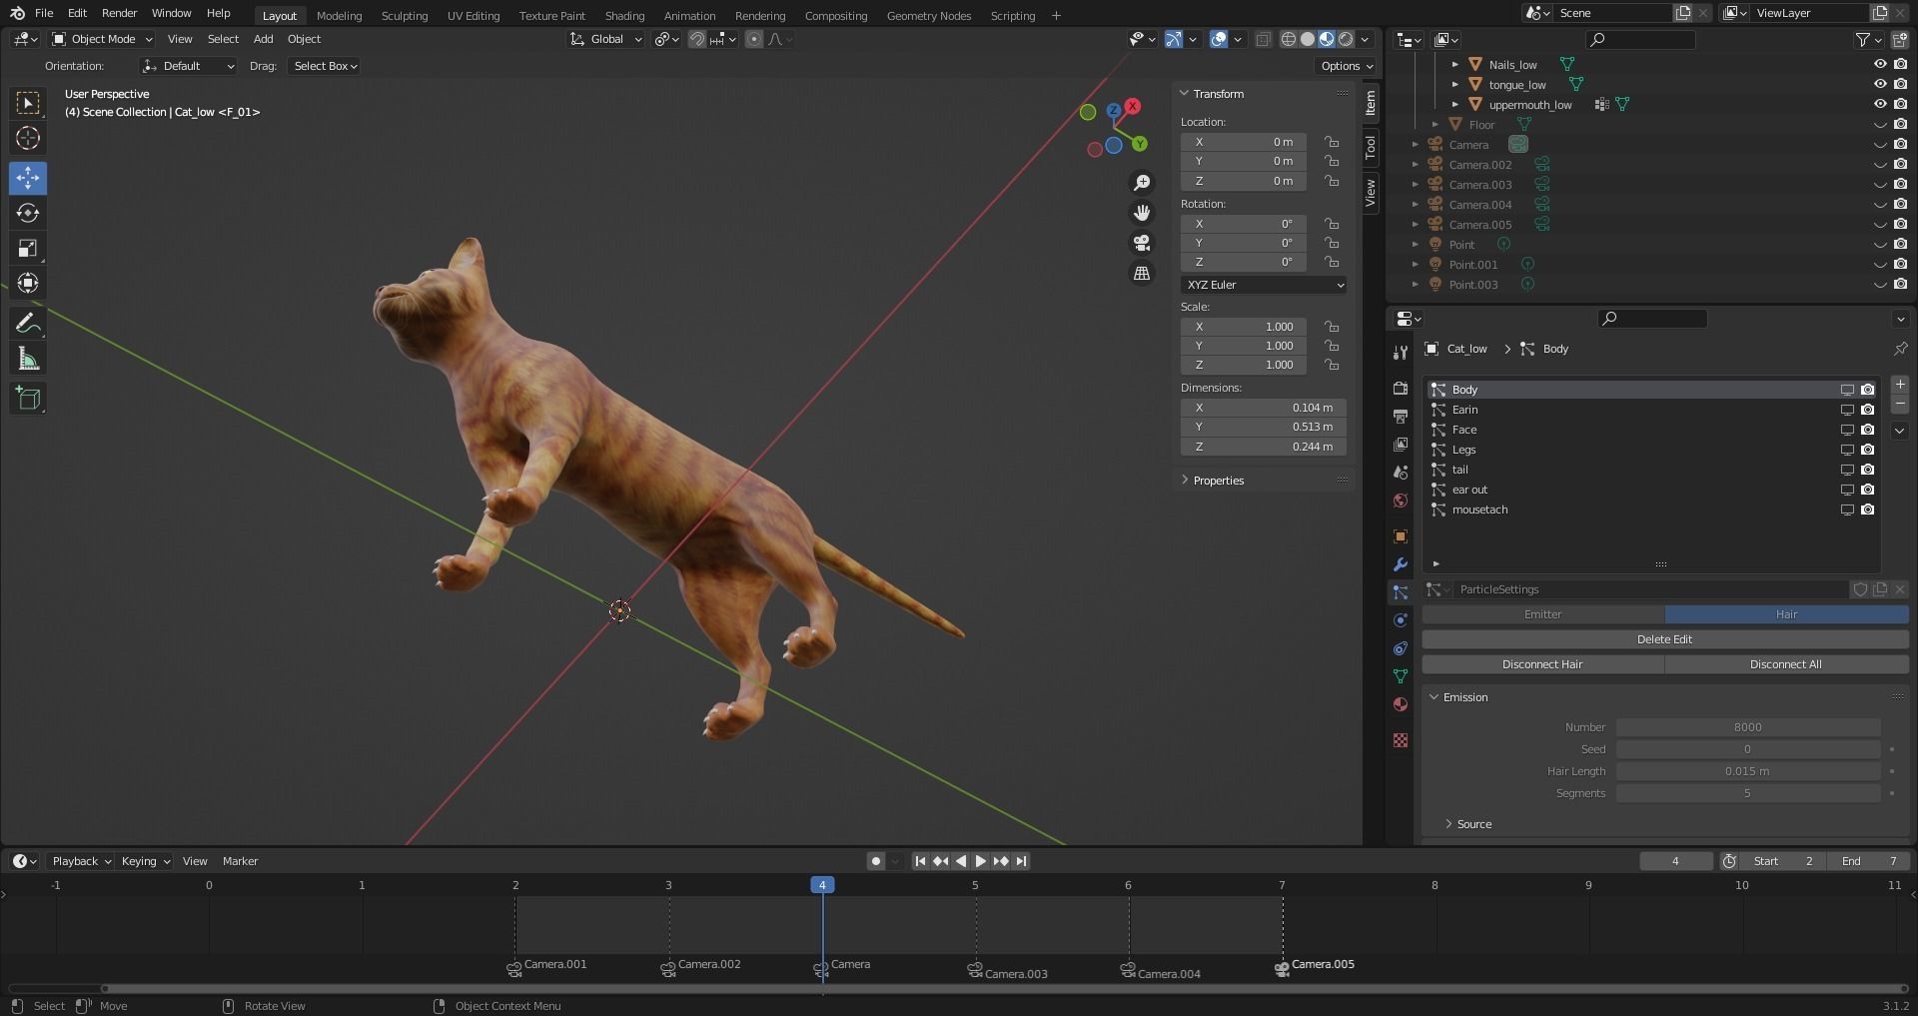
Task: Open the Playback dropdown in timeline
Action: click(x=81, y=861)
